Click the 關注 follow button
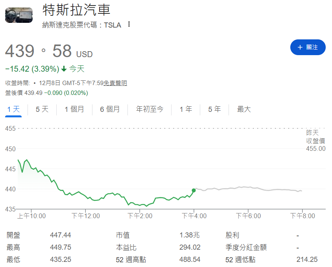This screenshot has width=332, height=267. point(308,47)
